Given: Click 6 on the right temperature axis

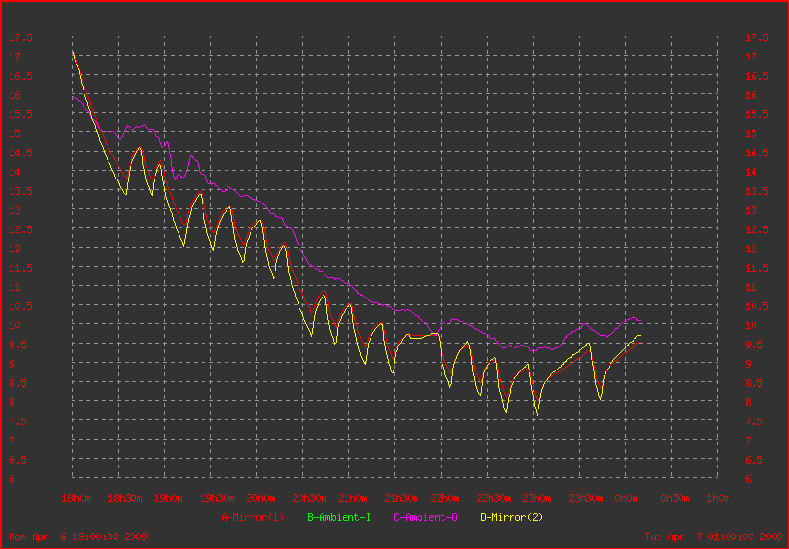Looking at the screenshot, I should coord(748,479).
